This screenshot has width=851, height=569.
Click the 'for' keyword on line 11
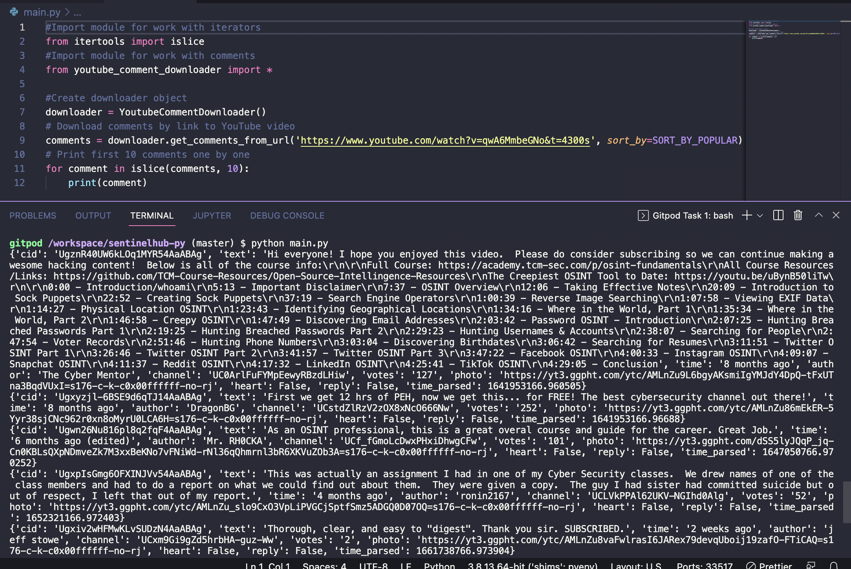click(54, 169)
